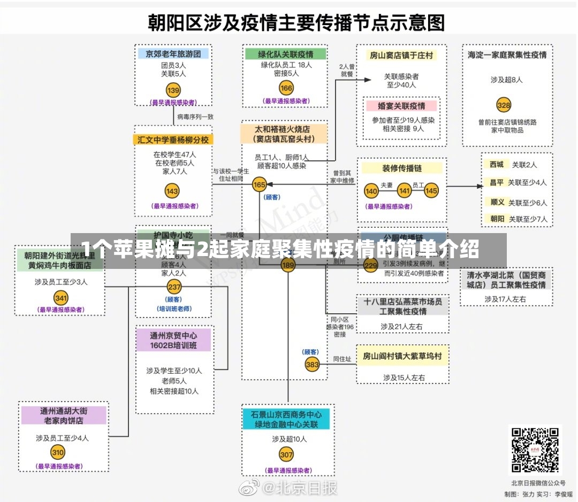The height and width of the screenshot is (502, 578).
Task: Click the overlay caption 1个苹果摊与2起家庭聚集性疫情的简单介绍
Action: [x=280, y=249]
